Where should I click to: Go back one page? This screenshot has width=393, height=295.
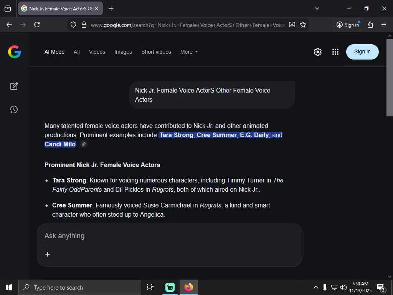9,25
